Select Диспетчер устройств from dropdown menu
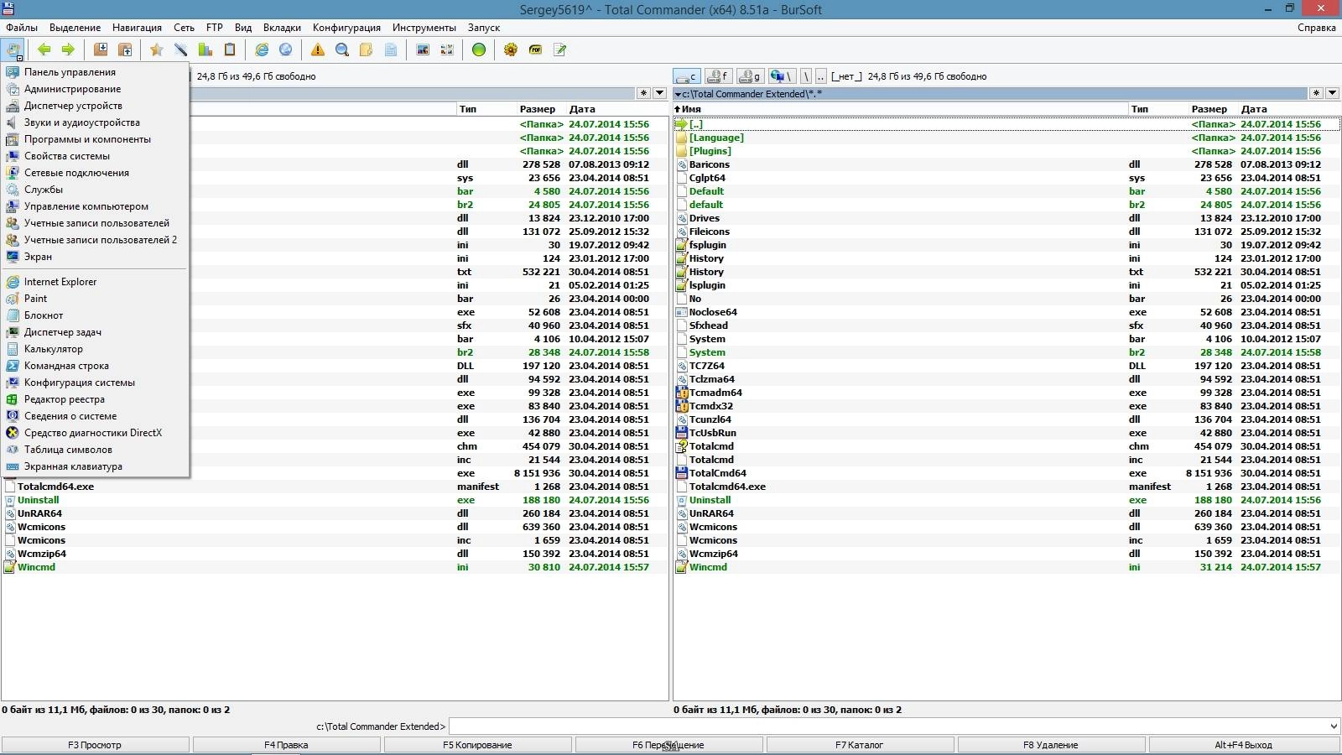 pyautogui.click(x=95, y=106)
